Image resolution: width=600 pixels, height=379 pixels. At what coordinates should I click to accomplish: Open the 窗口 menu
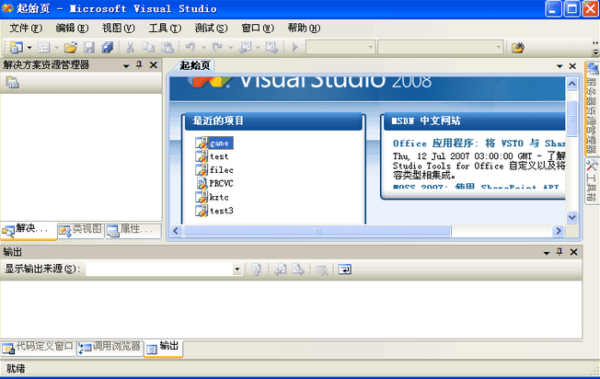point(258,28)
